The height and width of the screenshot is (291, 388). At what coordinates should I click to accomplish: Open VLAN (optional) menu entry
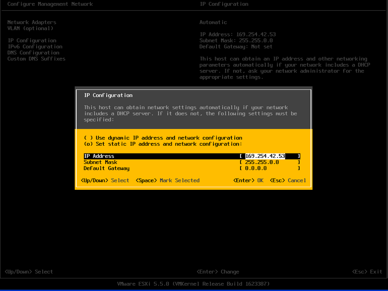(x=30, y=29)
